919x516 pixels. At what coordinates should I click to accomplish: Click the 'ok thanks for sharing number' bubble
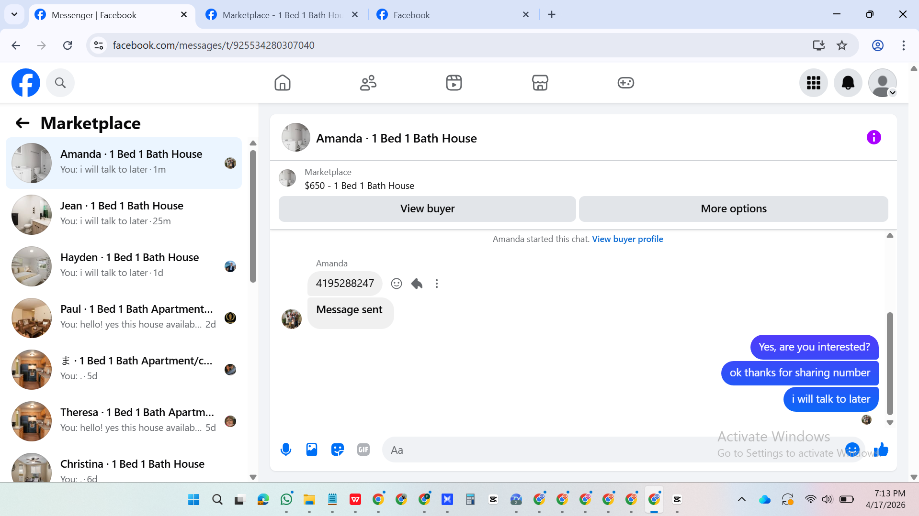pyautogui.click(x=800, y=373)
